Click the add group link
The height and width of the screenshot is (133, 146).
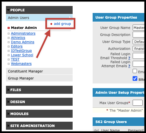(62, 24)
